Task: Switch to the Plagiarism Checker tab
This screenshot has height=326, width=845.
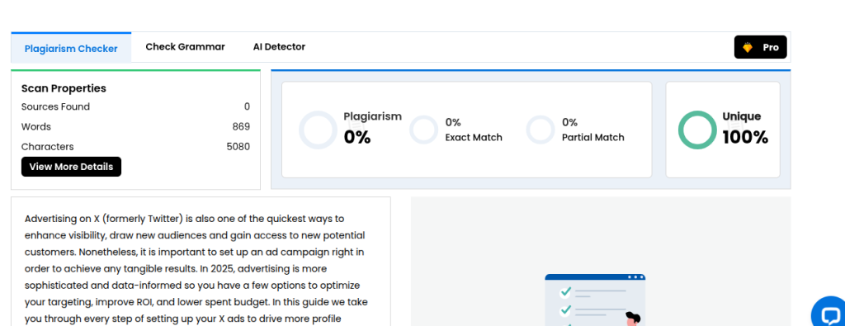Action: (x=71, y=48)
